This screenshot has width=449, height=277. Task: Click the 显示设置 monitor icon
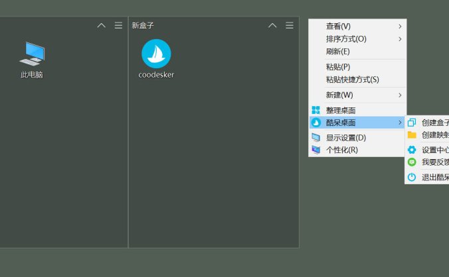316,137
